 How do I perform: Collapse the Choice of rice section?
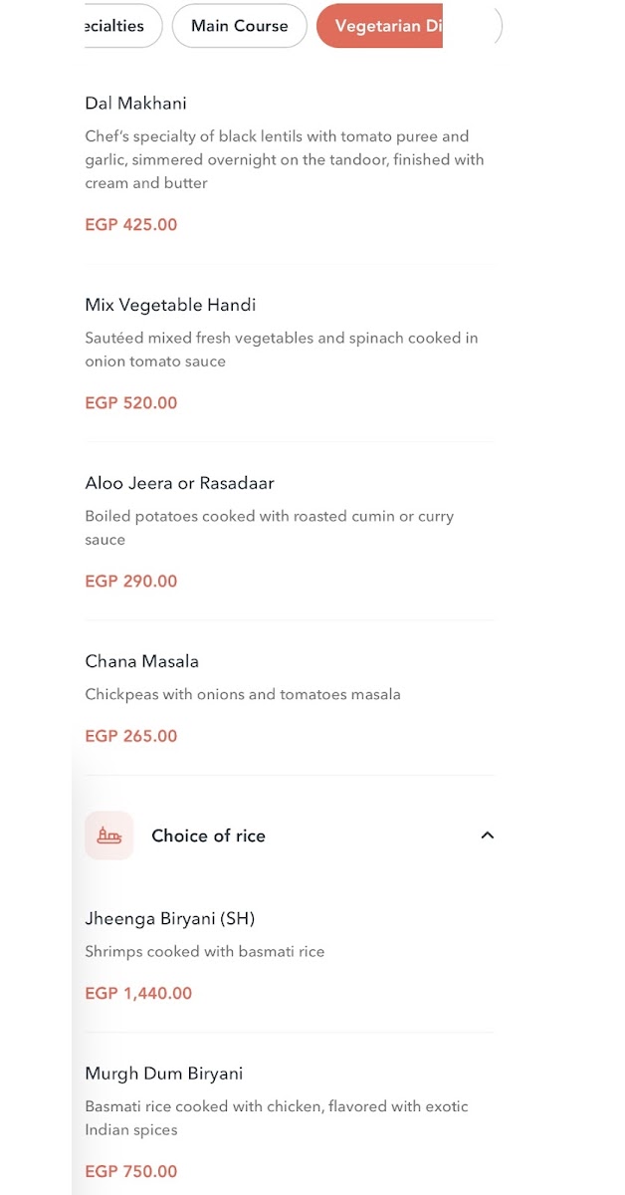coord(487,836)
